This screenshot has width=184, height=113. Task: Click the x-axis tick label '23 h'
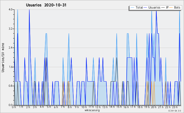click(175, 107)
